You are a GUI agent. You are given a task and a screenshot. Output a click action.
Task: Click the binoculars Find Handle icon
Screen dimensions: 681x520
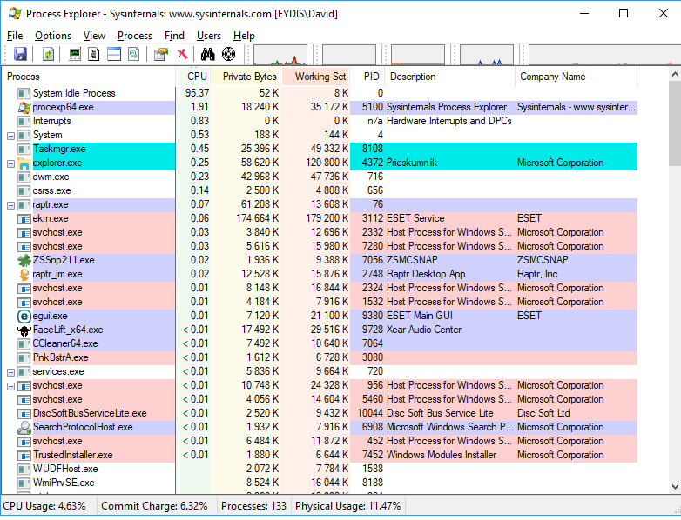tap(207, 54)
